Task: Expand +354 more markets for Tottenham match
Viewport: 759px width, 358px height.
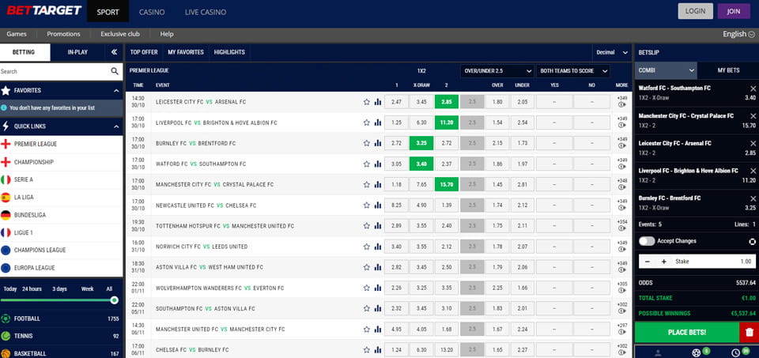Action: pyautogui.click(x=622, y=221)
